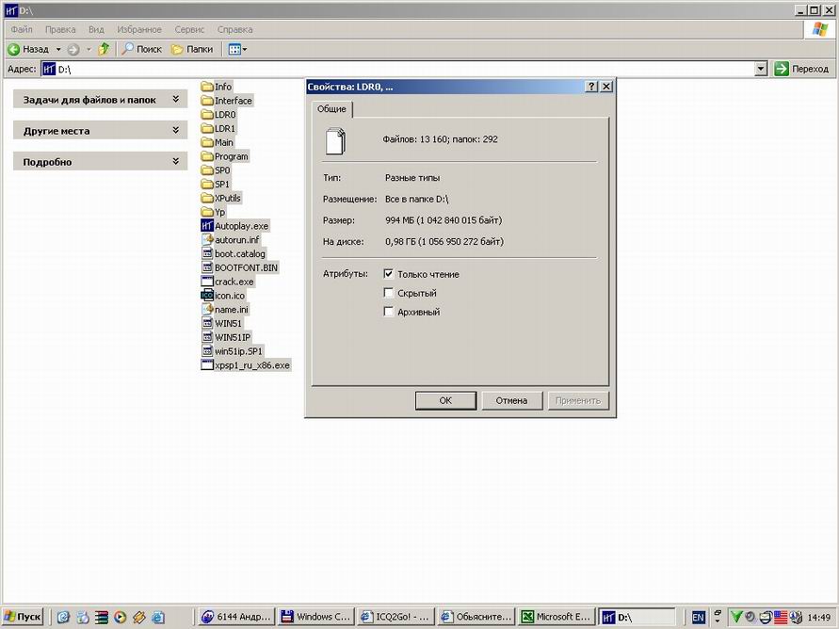Enable the Скрытый attribute checkbox
Image resolution: width=839 pixels, height=629 pixels.
click(389, 293)
